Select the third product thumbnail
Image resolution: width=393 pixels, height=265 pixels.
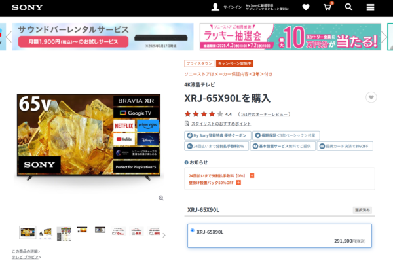[x=64, y=234]
